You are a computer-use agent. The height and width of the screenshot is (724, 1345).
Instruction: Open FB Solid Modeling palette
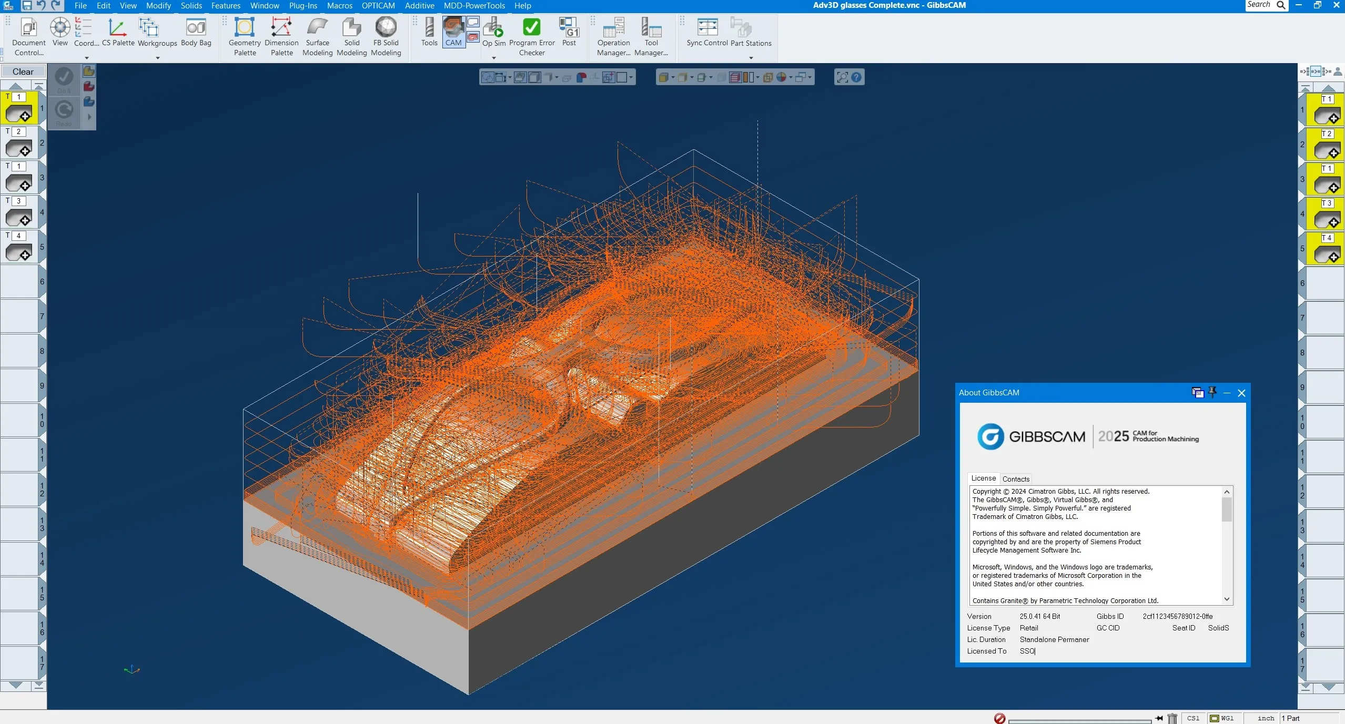[x=386, y=37]
